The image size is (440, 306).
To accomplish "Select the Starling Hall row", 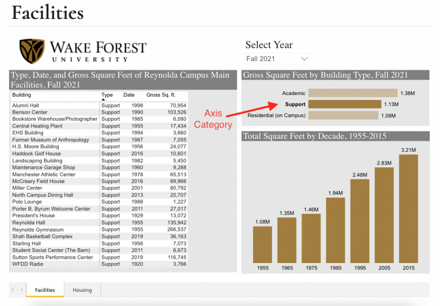I will click(99, 243).
